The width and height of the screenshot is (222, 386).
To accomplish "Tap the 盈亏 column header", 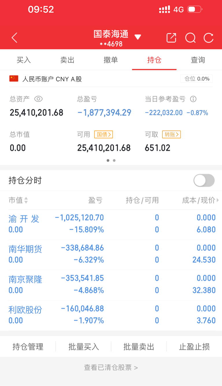I will pos(95,200).
